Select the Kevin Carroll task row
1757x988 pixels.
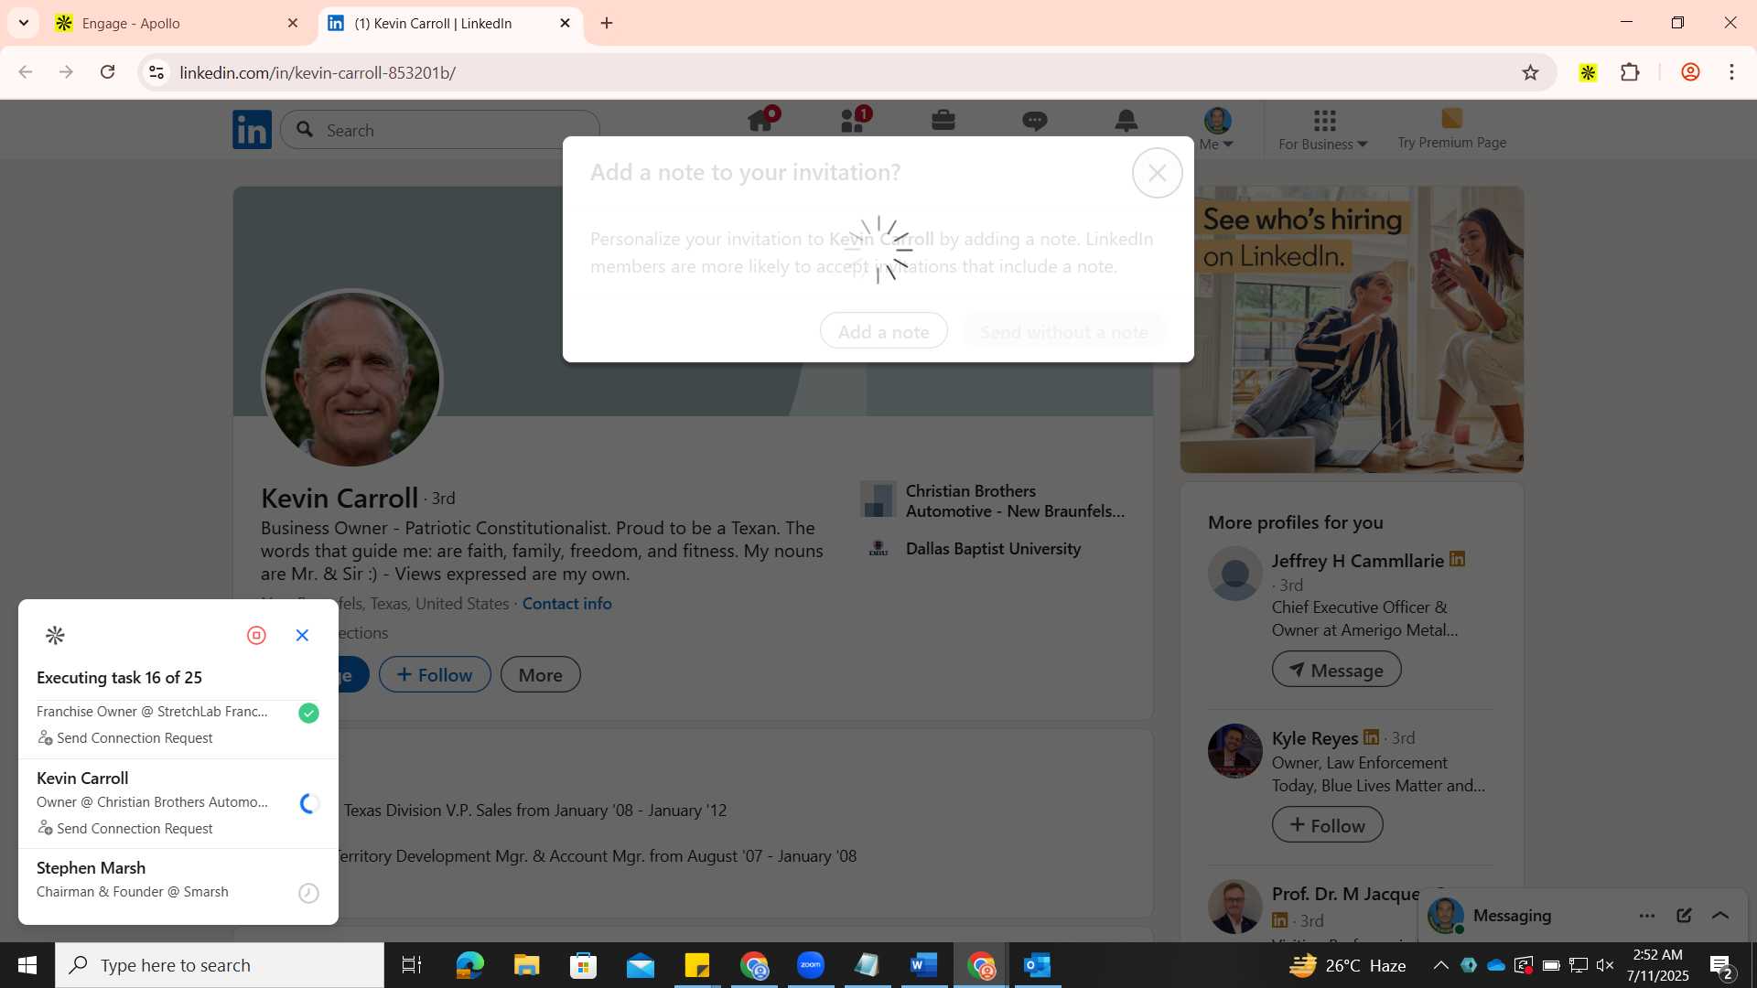pos(178,803)
